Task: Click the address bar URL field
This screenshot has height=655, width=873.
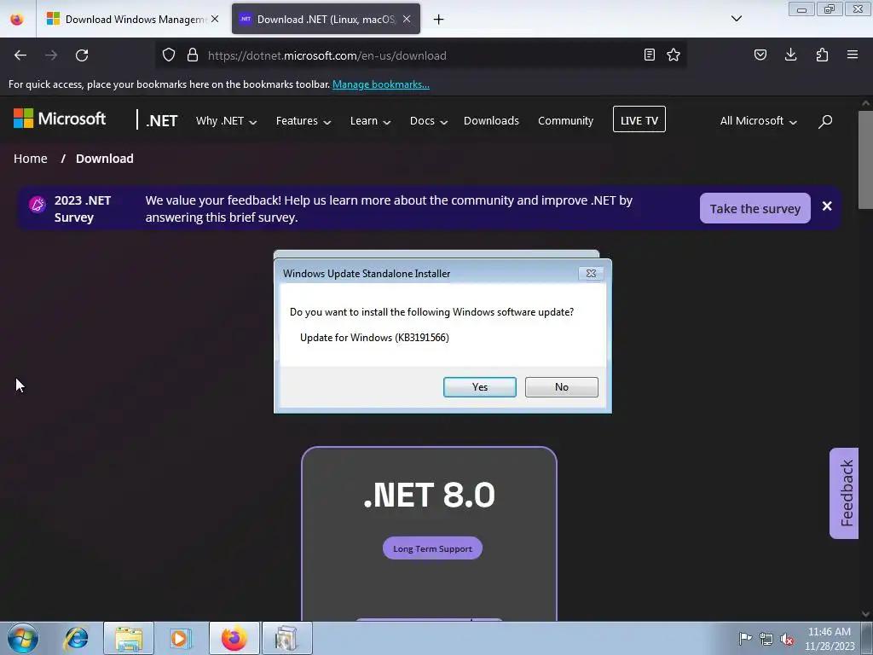Action: pyautogui.click(x=420, y=55)
